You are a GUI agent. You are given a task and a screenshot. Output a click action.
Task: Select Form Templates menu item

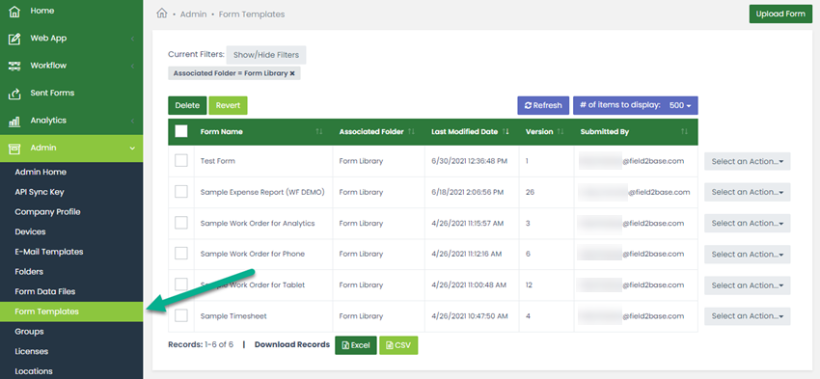click(71, 311)
